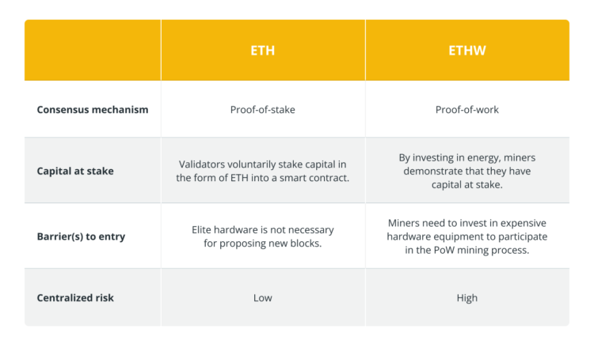The image size is (594, 340).
Task: Click the line 'for proposing new blocks.'
Action: [x=262, y=244]
